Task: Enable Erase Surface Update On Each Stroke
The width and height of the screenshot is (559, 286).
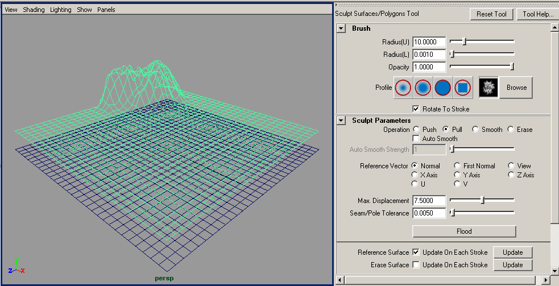Action: click(416, 265)
